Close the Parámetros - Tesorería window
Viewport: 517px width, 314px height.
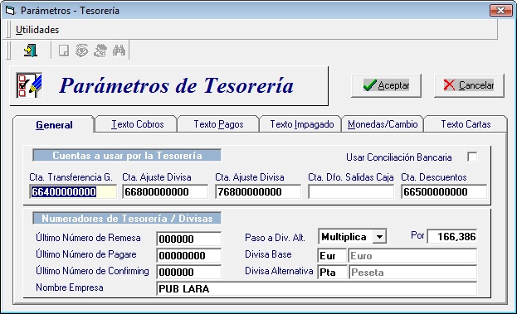pyautogui.click(x=500, y=11)
